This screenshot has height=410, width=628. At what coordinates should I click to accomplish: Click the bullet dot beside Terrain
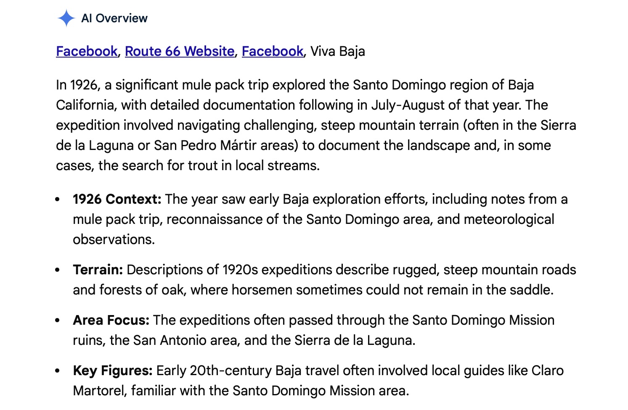click(58, 270)
